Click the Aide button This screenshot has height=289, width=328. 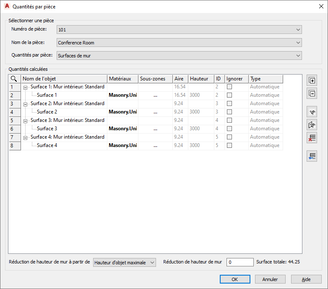[306, 279]
